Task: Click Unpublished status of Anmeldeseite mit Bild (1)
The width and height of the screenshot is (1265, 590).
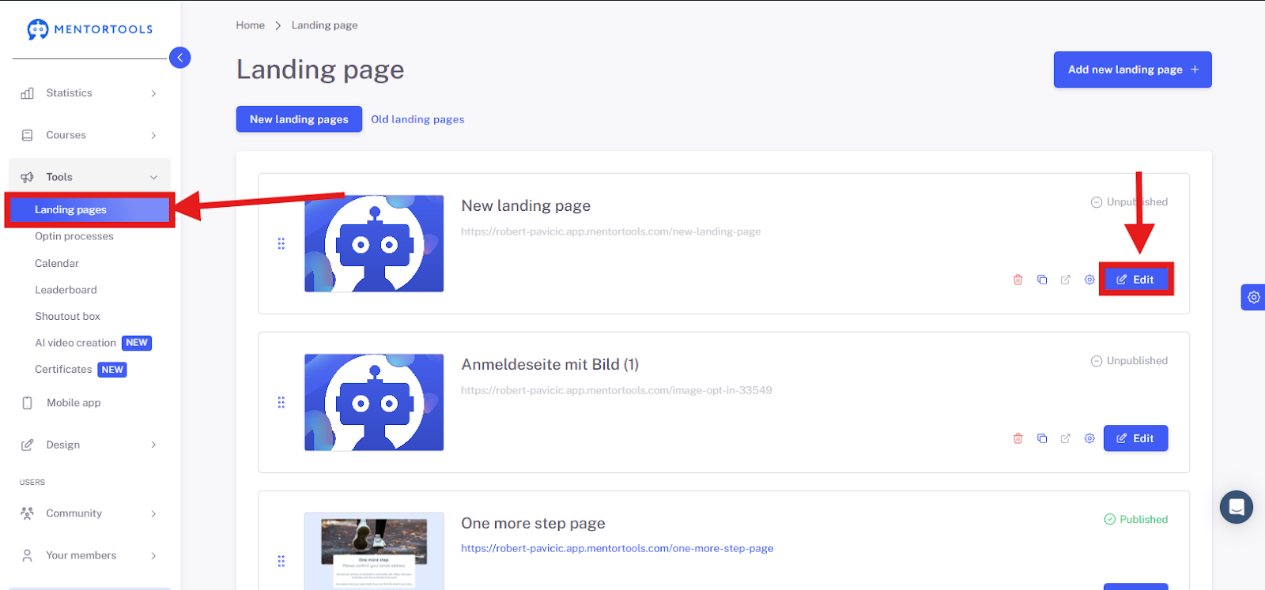Action: 1129,360
